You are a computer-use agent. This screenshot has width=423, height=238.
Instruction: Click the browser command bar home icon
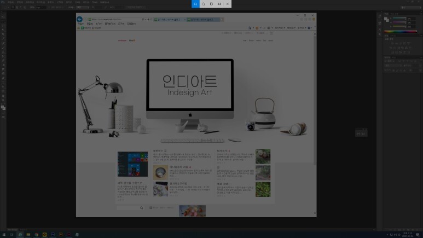(x=250, y=28)
